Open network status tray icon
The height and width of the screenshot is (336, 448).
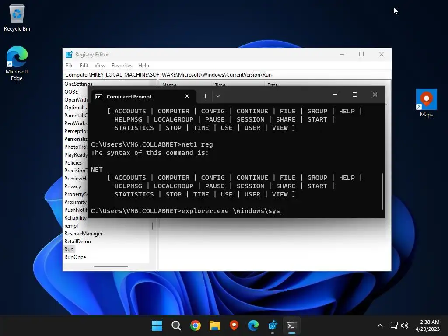[394, 325]
